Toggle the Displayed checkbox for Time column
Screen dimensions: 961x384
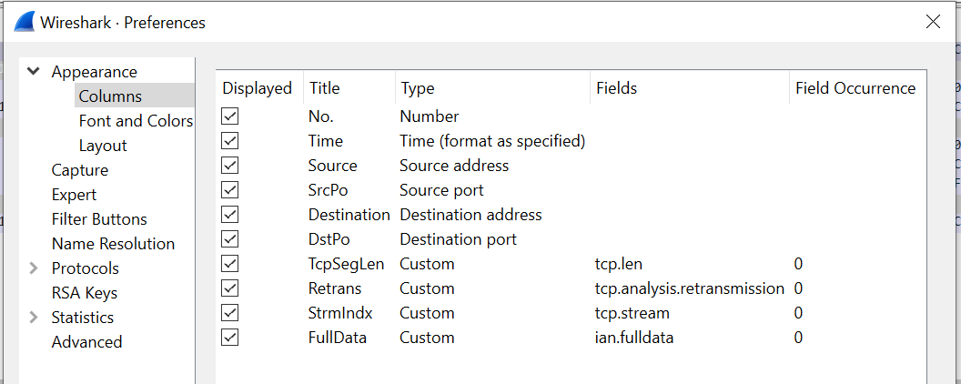230,141
